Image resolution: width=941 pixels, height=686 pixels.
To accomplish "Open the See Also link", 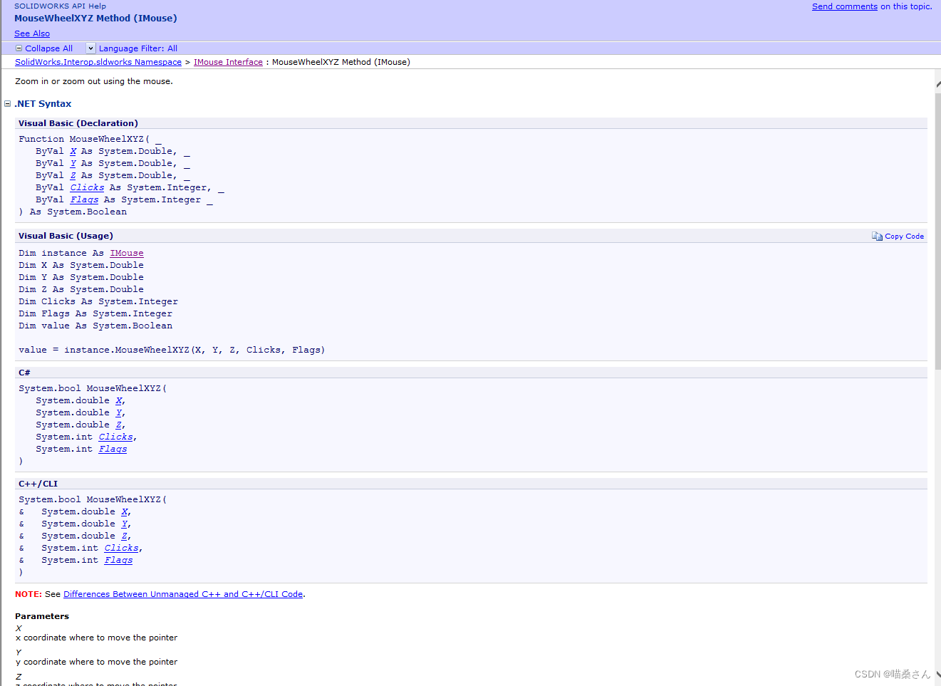I will tap(32, 33).
